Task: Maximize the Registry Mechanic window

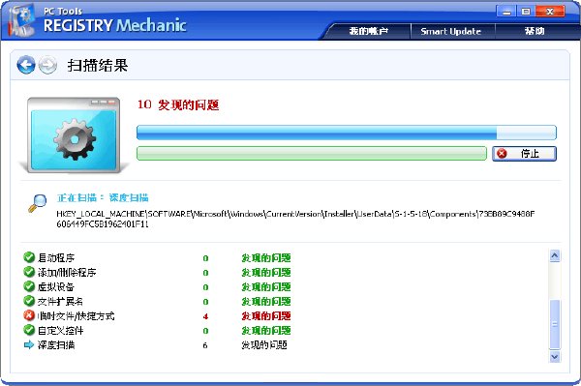Action: (x=526, y=11)
